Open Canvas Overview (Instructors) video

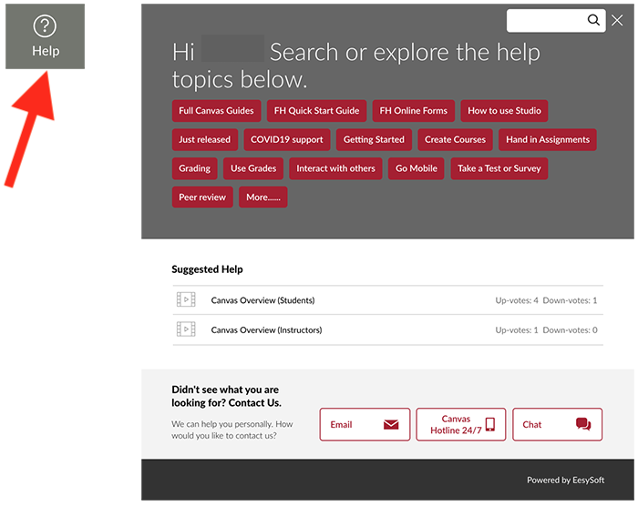point(387,329)
